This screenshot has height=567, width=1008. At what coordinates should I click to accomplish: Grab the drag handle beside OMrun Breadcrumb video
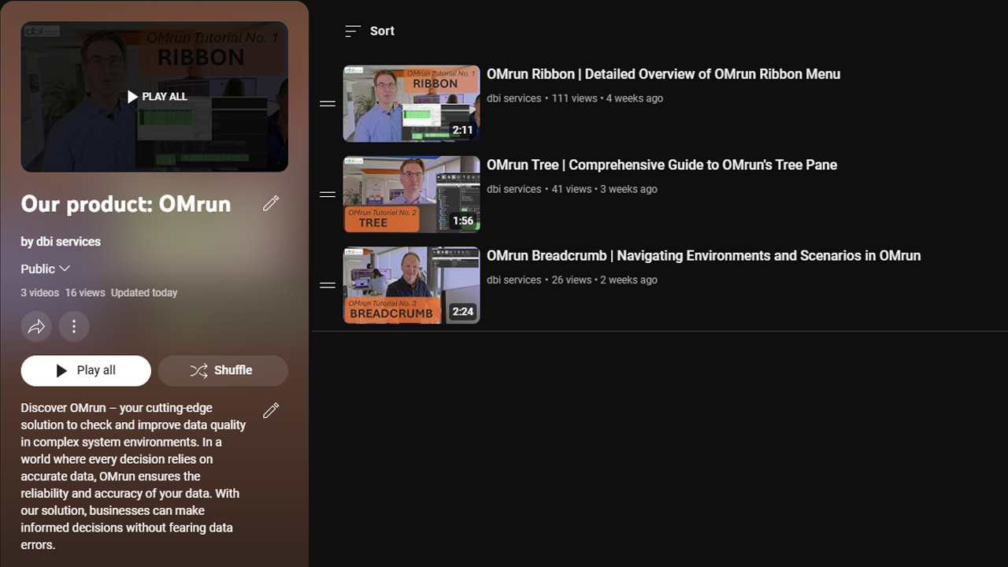(x=328, y=285)
